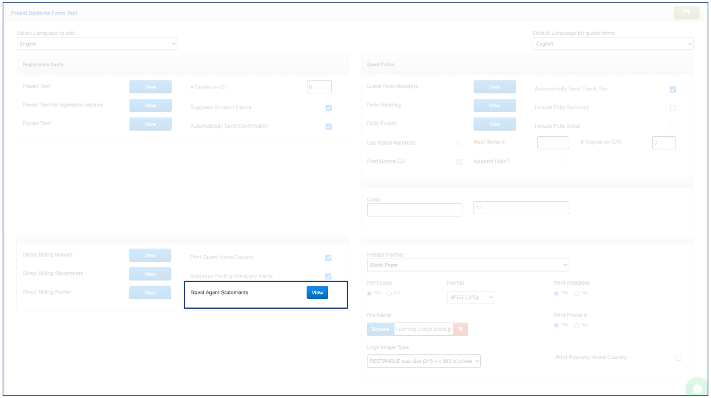View Travel Agent Statements
711x398 pixels.
click(317, 293)
